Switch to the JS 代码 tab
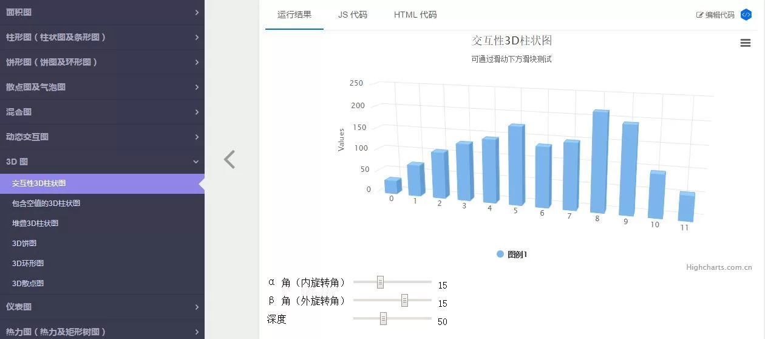765x339 pixels. (x=353, y=15)
